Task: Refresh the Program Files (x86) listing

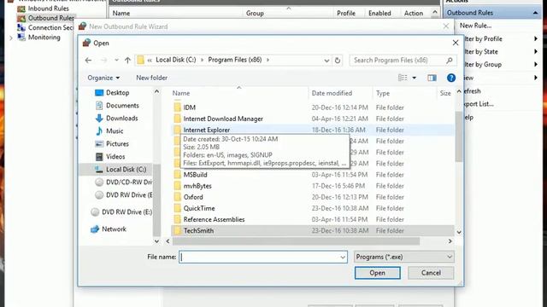Action: [x=338, y=61]
